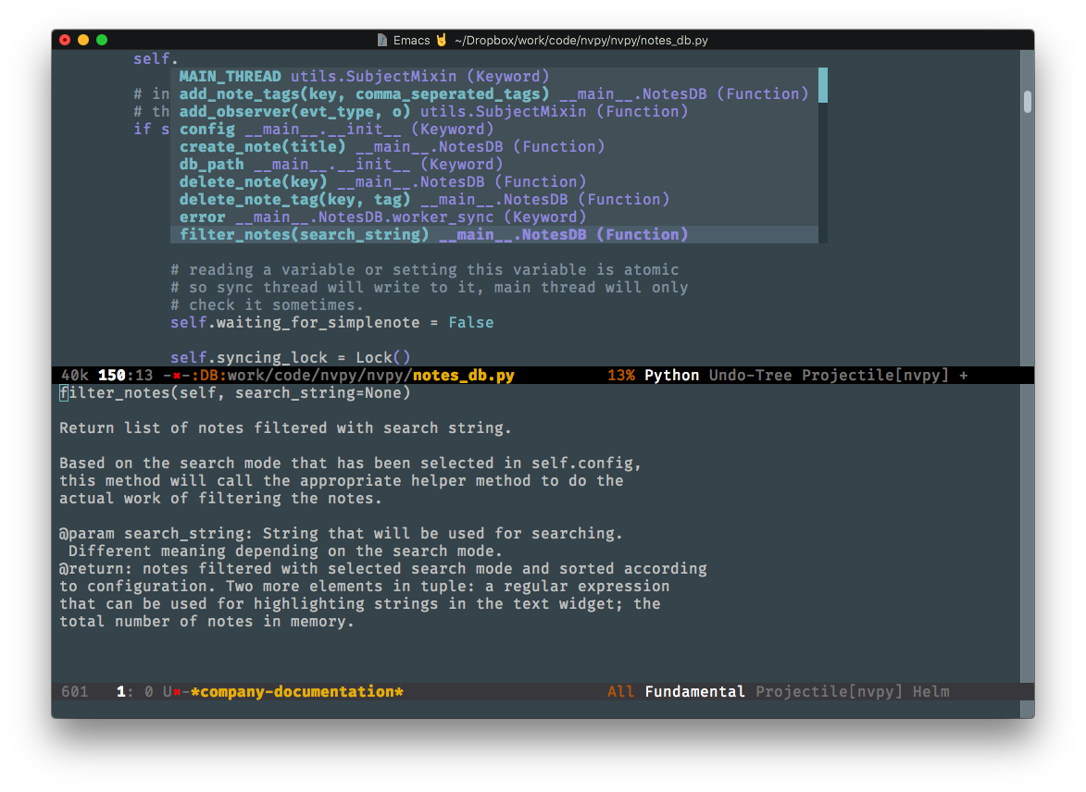The image size is (1086, 792).
Task: Click '@return: notes filtered' documentation line
Action: coord(383,569)
